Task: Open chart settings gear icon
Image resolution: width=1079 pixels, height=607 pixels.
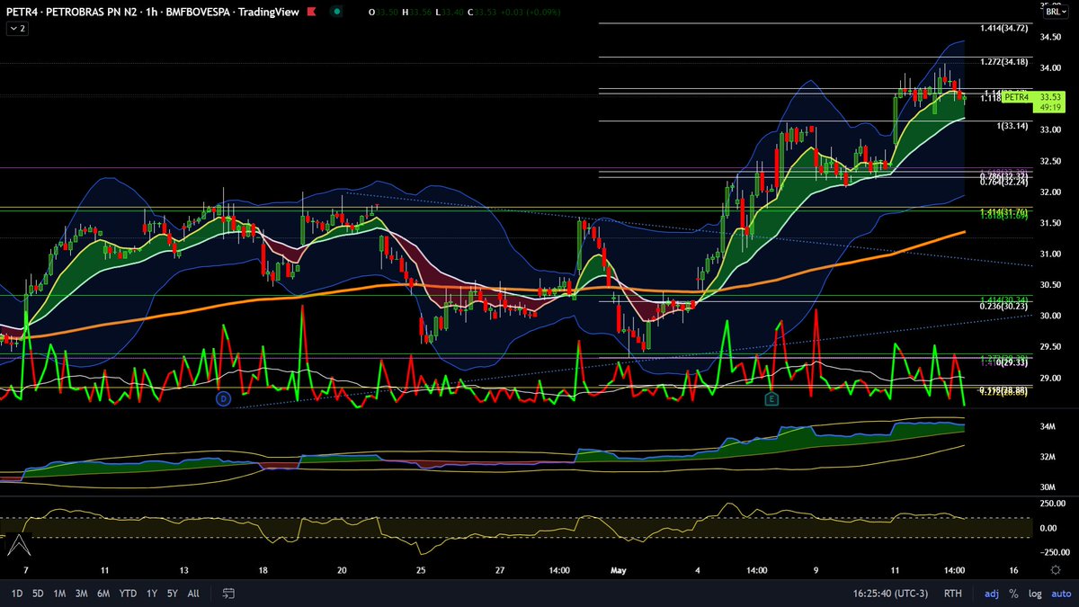Action: click(x=1056, y=570)
